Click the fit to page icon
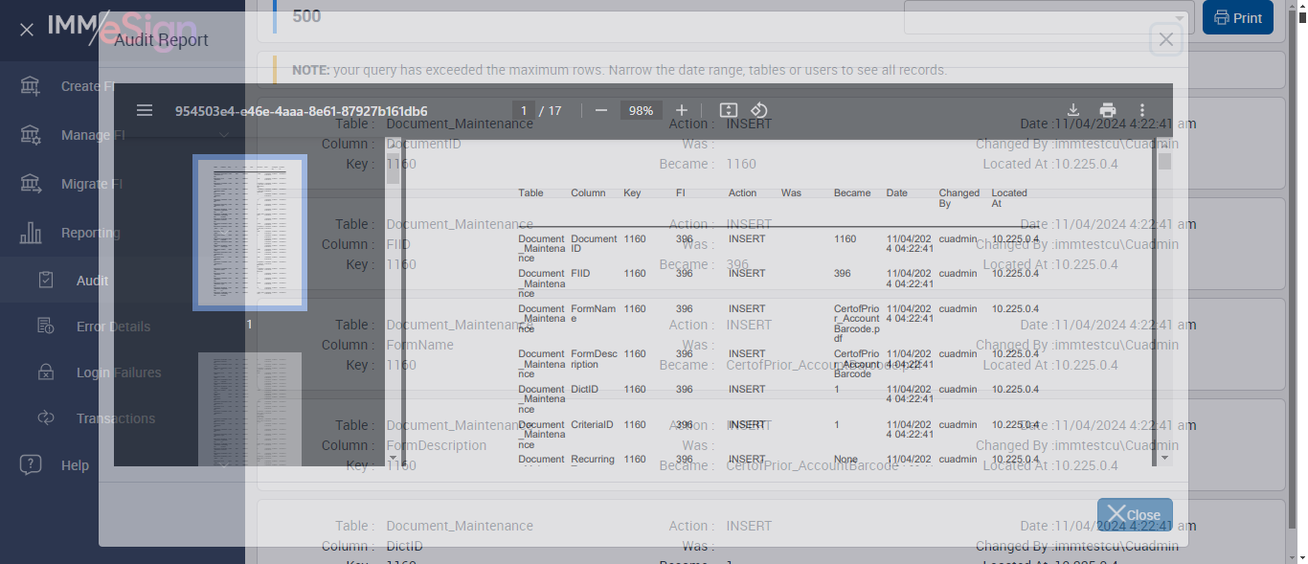This screenshot has width=1308, height=564. coord(728,110)
